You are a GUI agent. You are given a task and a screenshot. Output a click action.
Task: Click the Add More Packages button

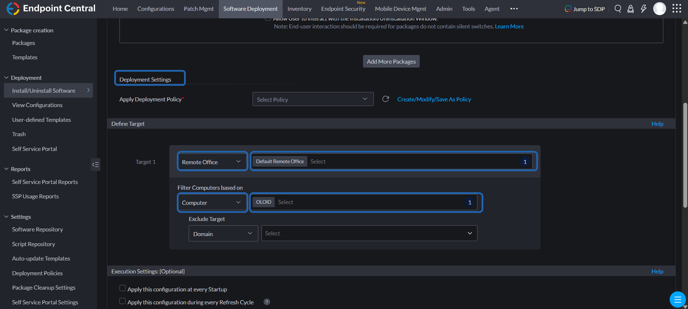[391, 61]
